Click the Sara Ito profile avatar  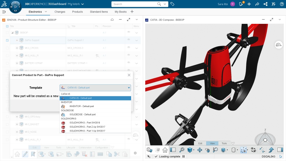233,4
